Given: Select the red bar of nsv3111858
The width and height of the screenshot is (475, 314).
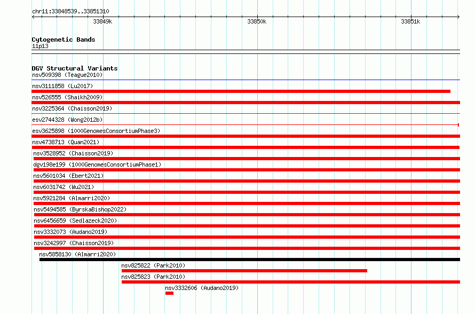Looking at the screenshot, I should coord(241,91).
